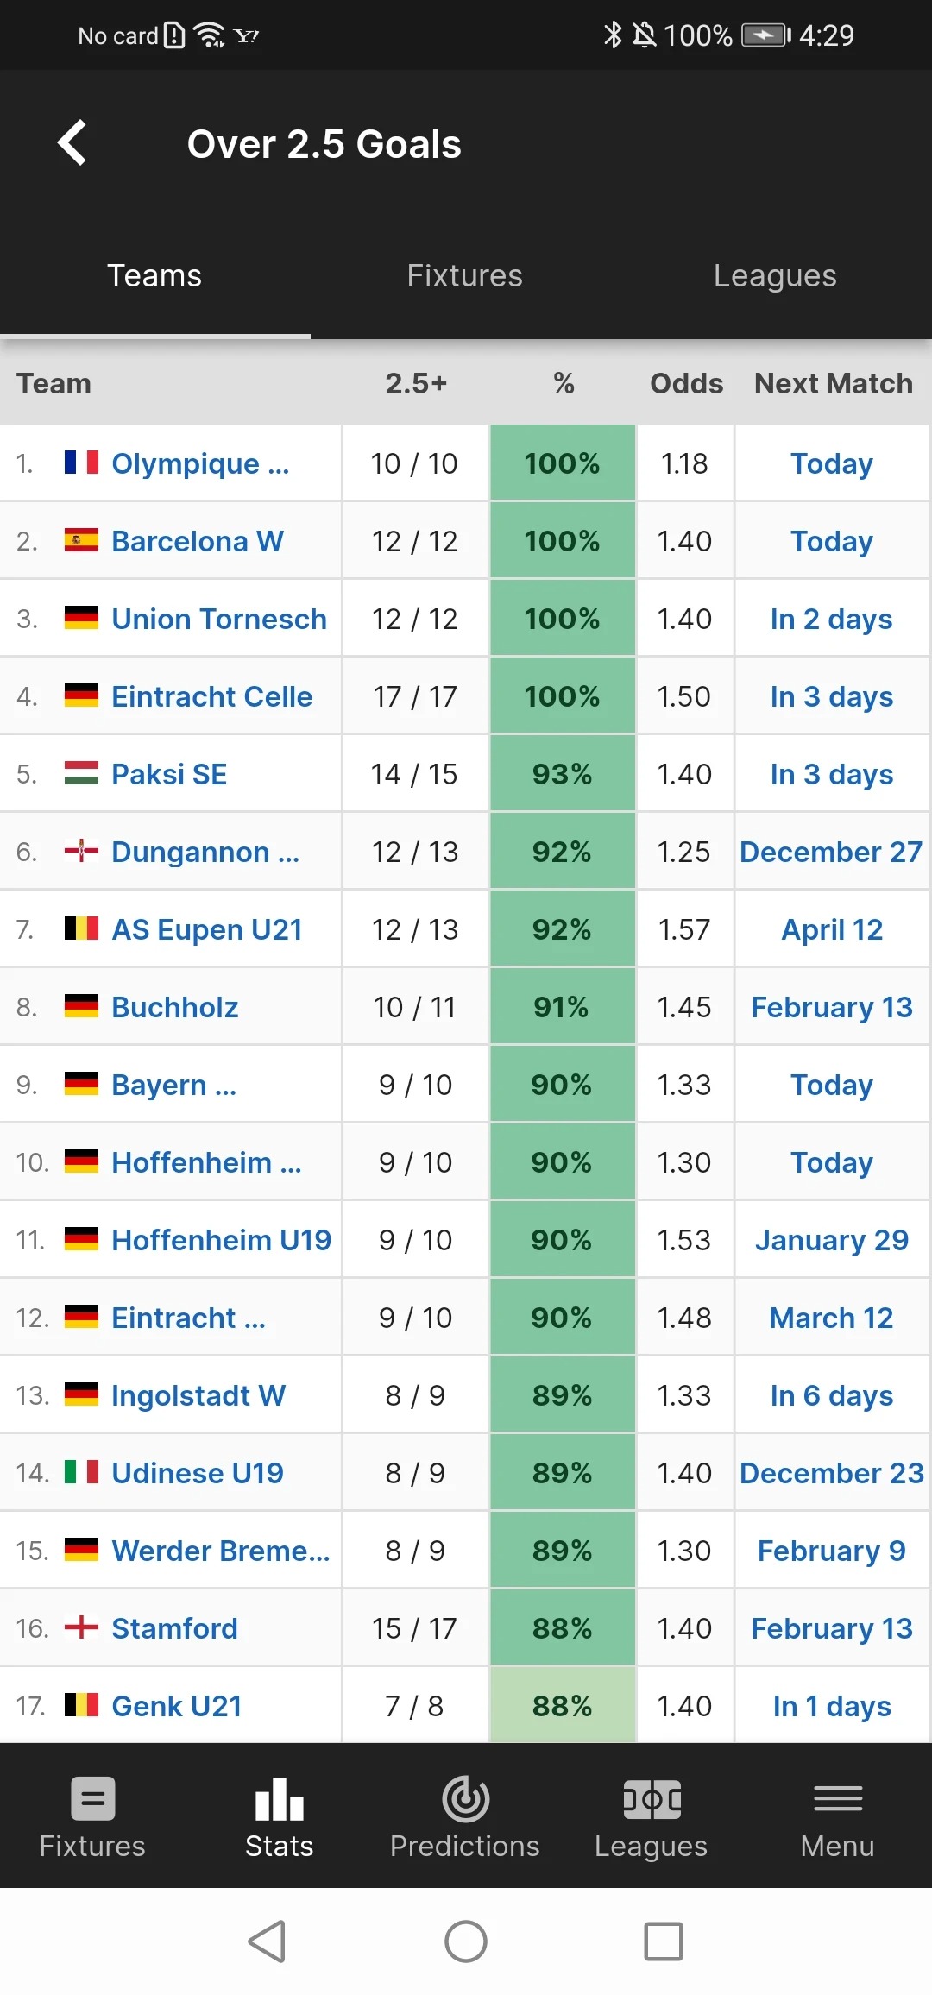The image size is (932, 1995).
Task: Tap Genk U21 88% percentage cell
Action: (x=563, y=1706)
